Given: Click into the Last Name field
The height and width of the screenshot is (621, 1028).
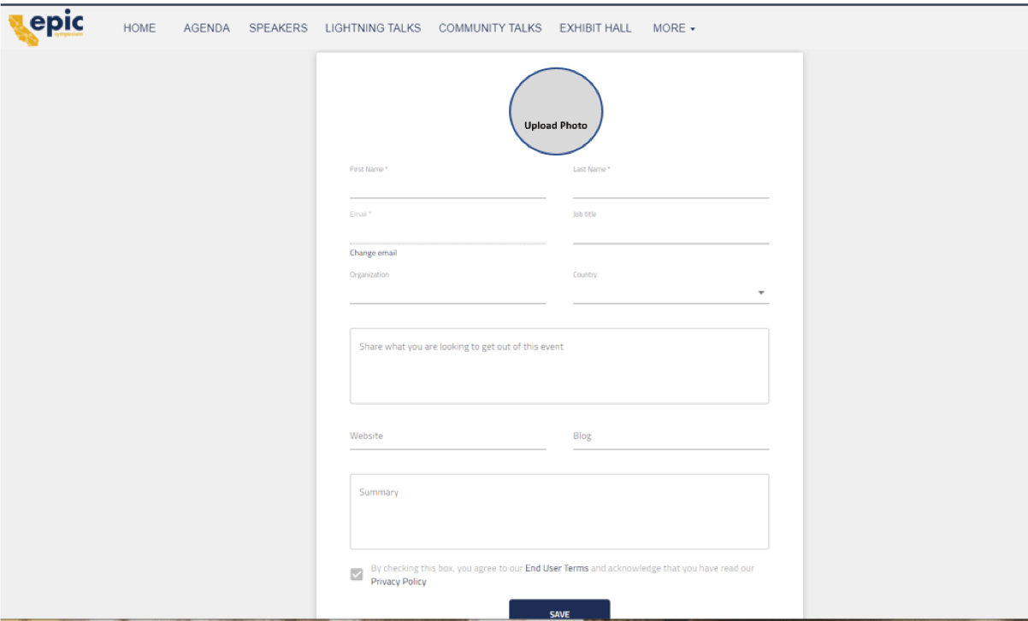Looking at the screenshot, I should click(x=671, y=187).
